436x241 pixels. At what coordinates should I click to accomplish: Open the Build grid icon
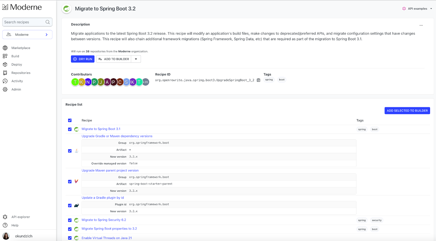point(5,56)
